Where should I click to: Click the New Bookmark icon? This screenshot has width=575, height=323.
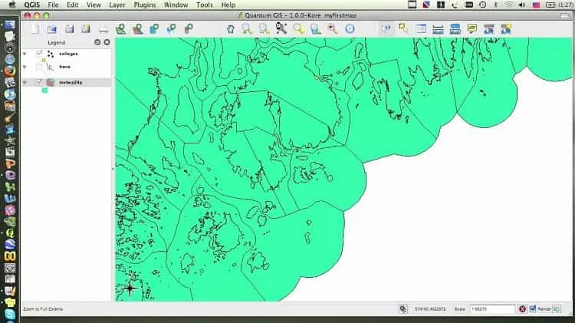coord(506,29)
